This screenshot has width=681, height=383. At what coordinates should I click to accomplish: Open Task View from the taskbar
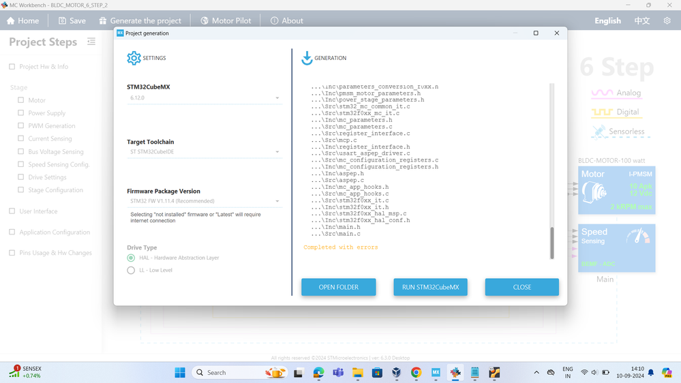pyautogui.click(x=299, y=373)
